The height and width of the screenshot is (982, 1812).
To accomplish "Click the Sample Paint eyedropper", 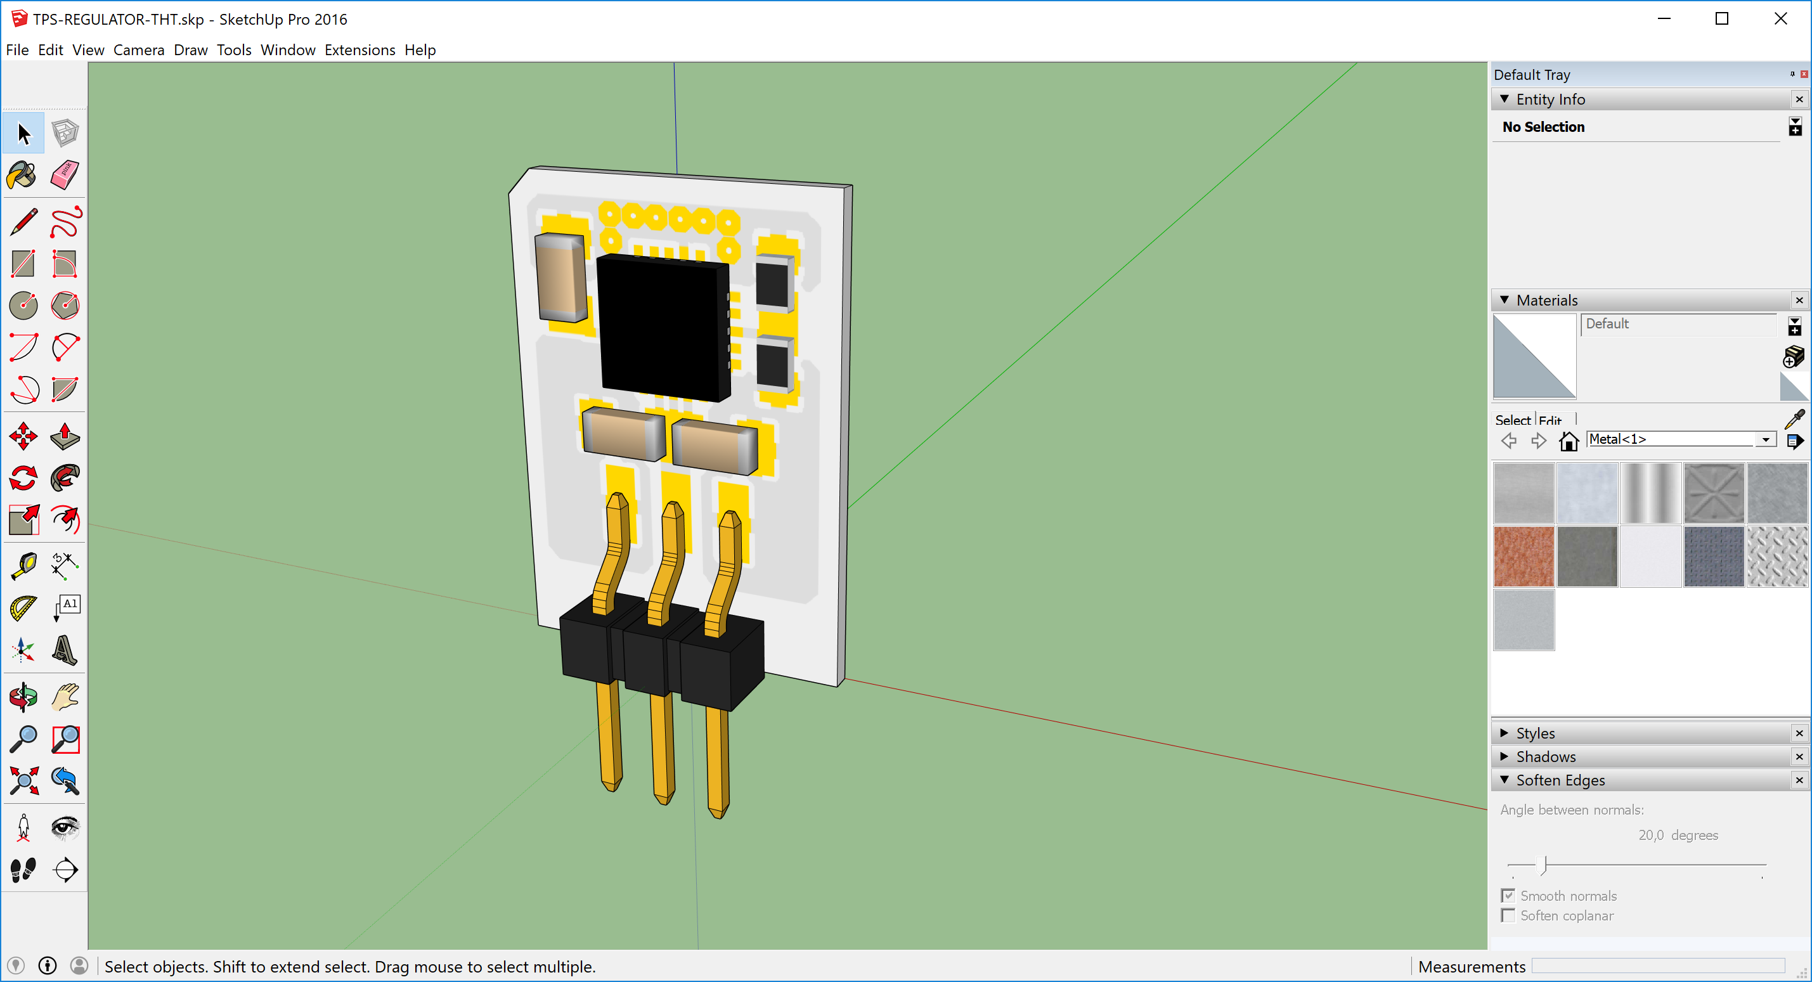I will click(1794, 419).
